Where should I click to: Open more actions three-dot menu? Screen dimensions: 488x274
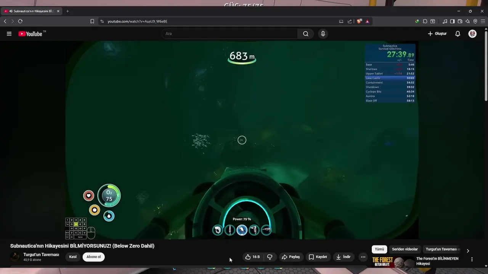pos(363,257)
